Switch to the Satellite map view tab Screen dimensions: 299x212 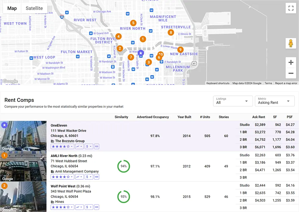34,8
